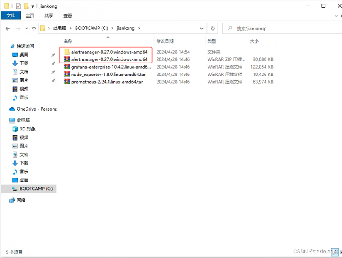
Task: Open pinned 文档 under quick access
Action: pos(24,72)
